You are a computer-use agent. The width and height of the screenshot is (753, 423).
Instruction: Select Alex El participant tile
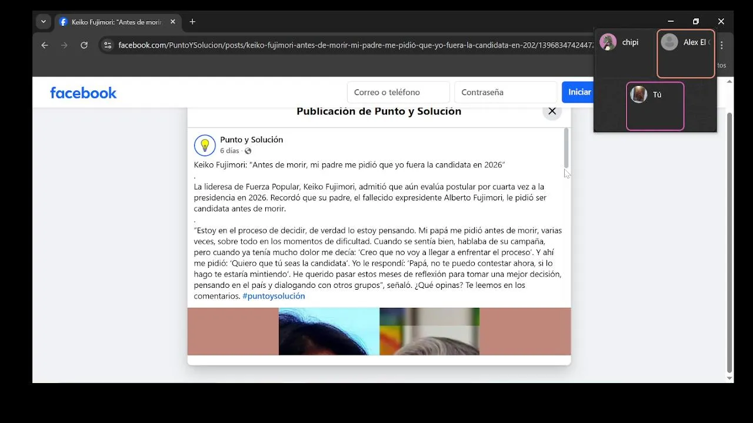point(686,53)
